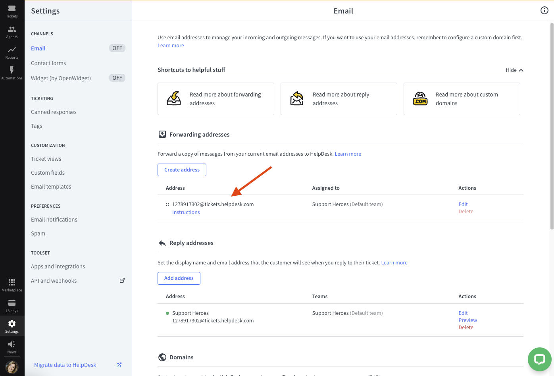Click the green status dot for Support Heroes

point(167,313)
